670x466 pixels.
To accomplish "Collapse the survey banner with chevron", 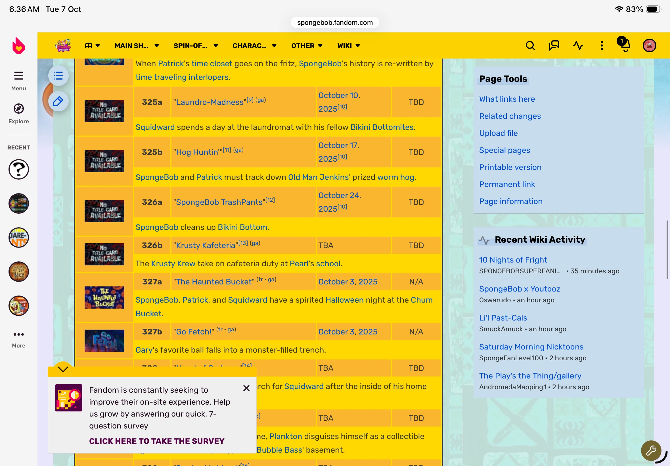I will tap(63, 369).
